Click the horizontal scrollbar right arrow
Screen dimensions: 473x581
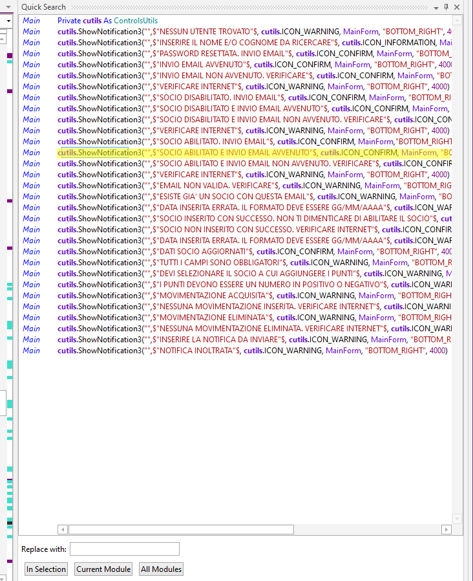(447, 529)
